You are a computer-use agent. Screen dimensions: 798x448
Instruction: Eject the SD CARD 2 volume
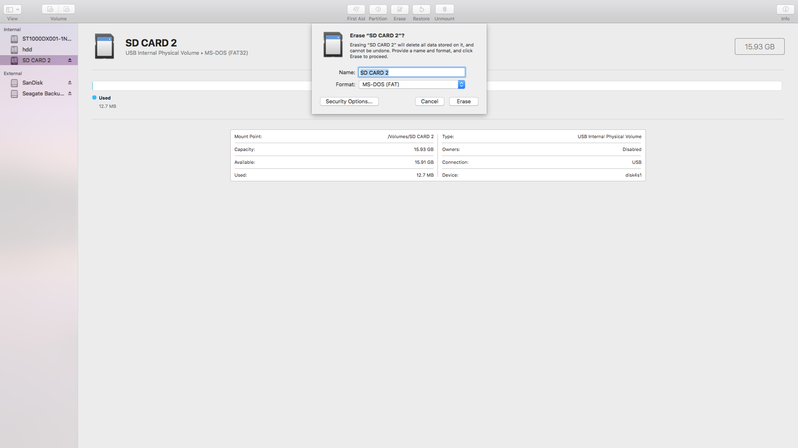pos(70,60)
